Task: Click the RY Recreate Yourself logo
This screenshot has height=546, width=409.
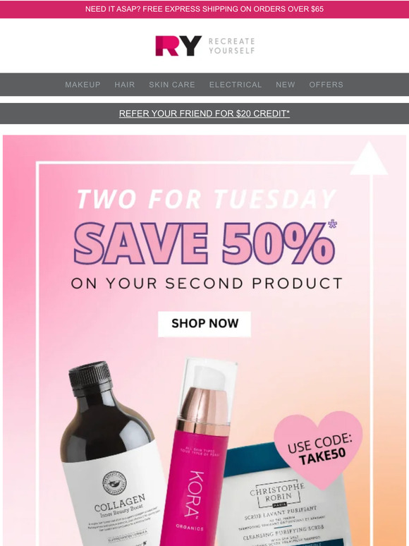Action: pyautogui.click(x=204, y=46)
